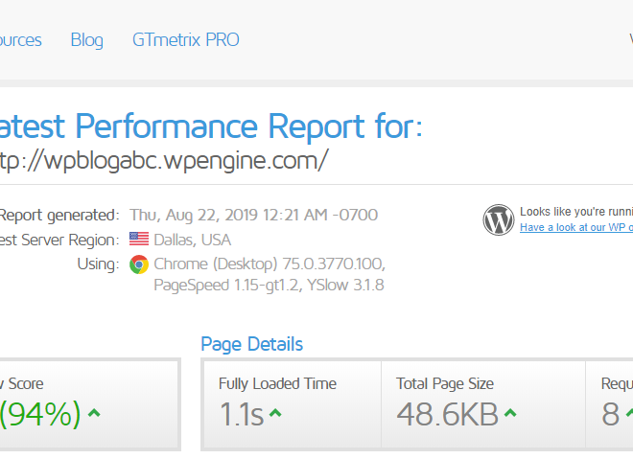The height and width of the screenshot is (459, 633).
Task: Click the green arrow beside 48.6KB
Action: (x=510, y=413)
